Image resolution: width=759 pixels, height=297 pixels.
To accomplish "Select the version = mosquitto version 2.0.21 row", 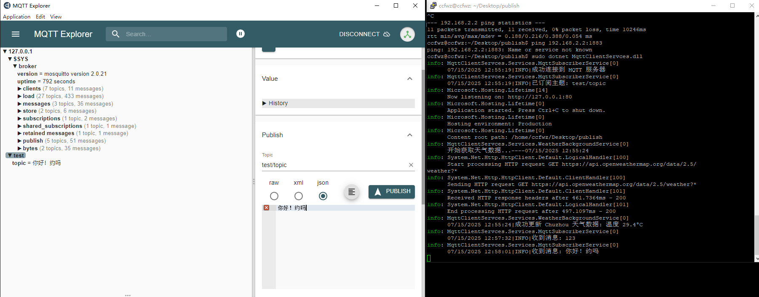I will [62, 74].
